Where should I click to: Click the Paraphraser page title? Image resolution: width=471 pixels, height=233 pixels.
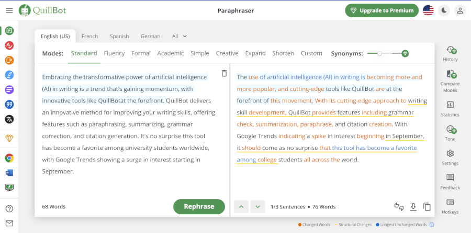click(236, 11)
